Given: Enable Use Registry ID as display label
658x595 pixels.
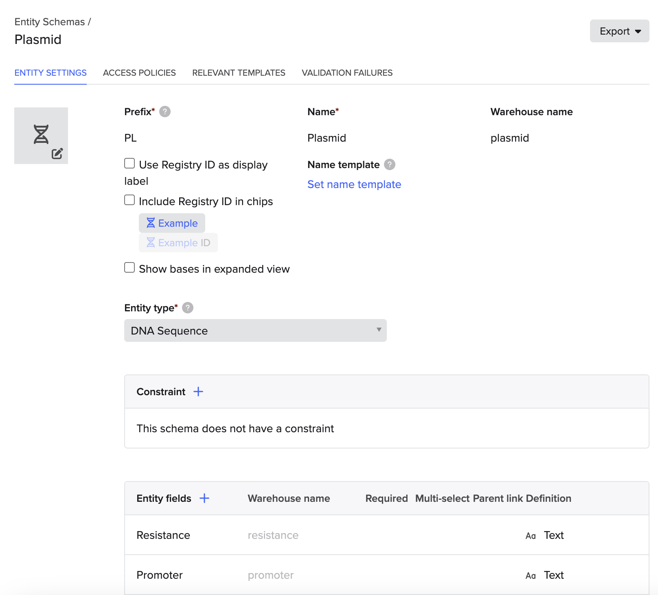Looking at the screenshot, I should coord(129,163).
